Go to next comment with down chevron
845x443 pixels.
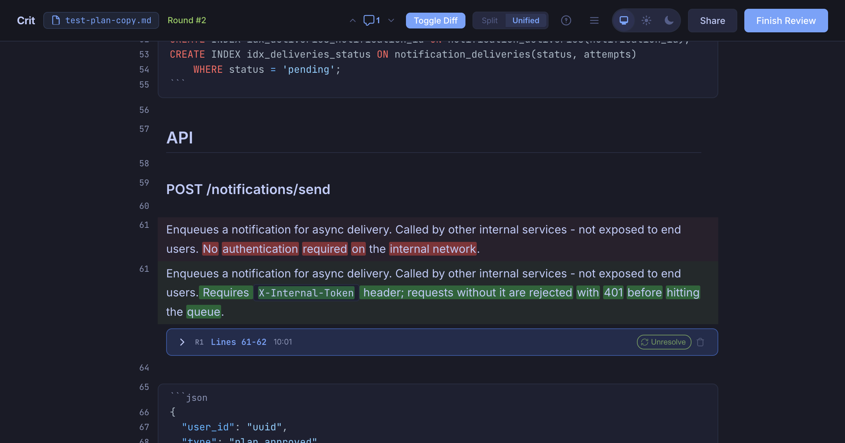tap(391, 20)
